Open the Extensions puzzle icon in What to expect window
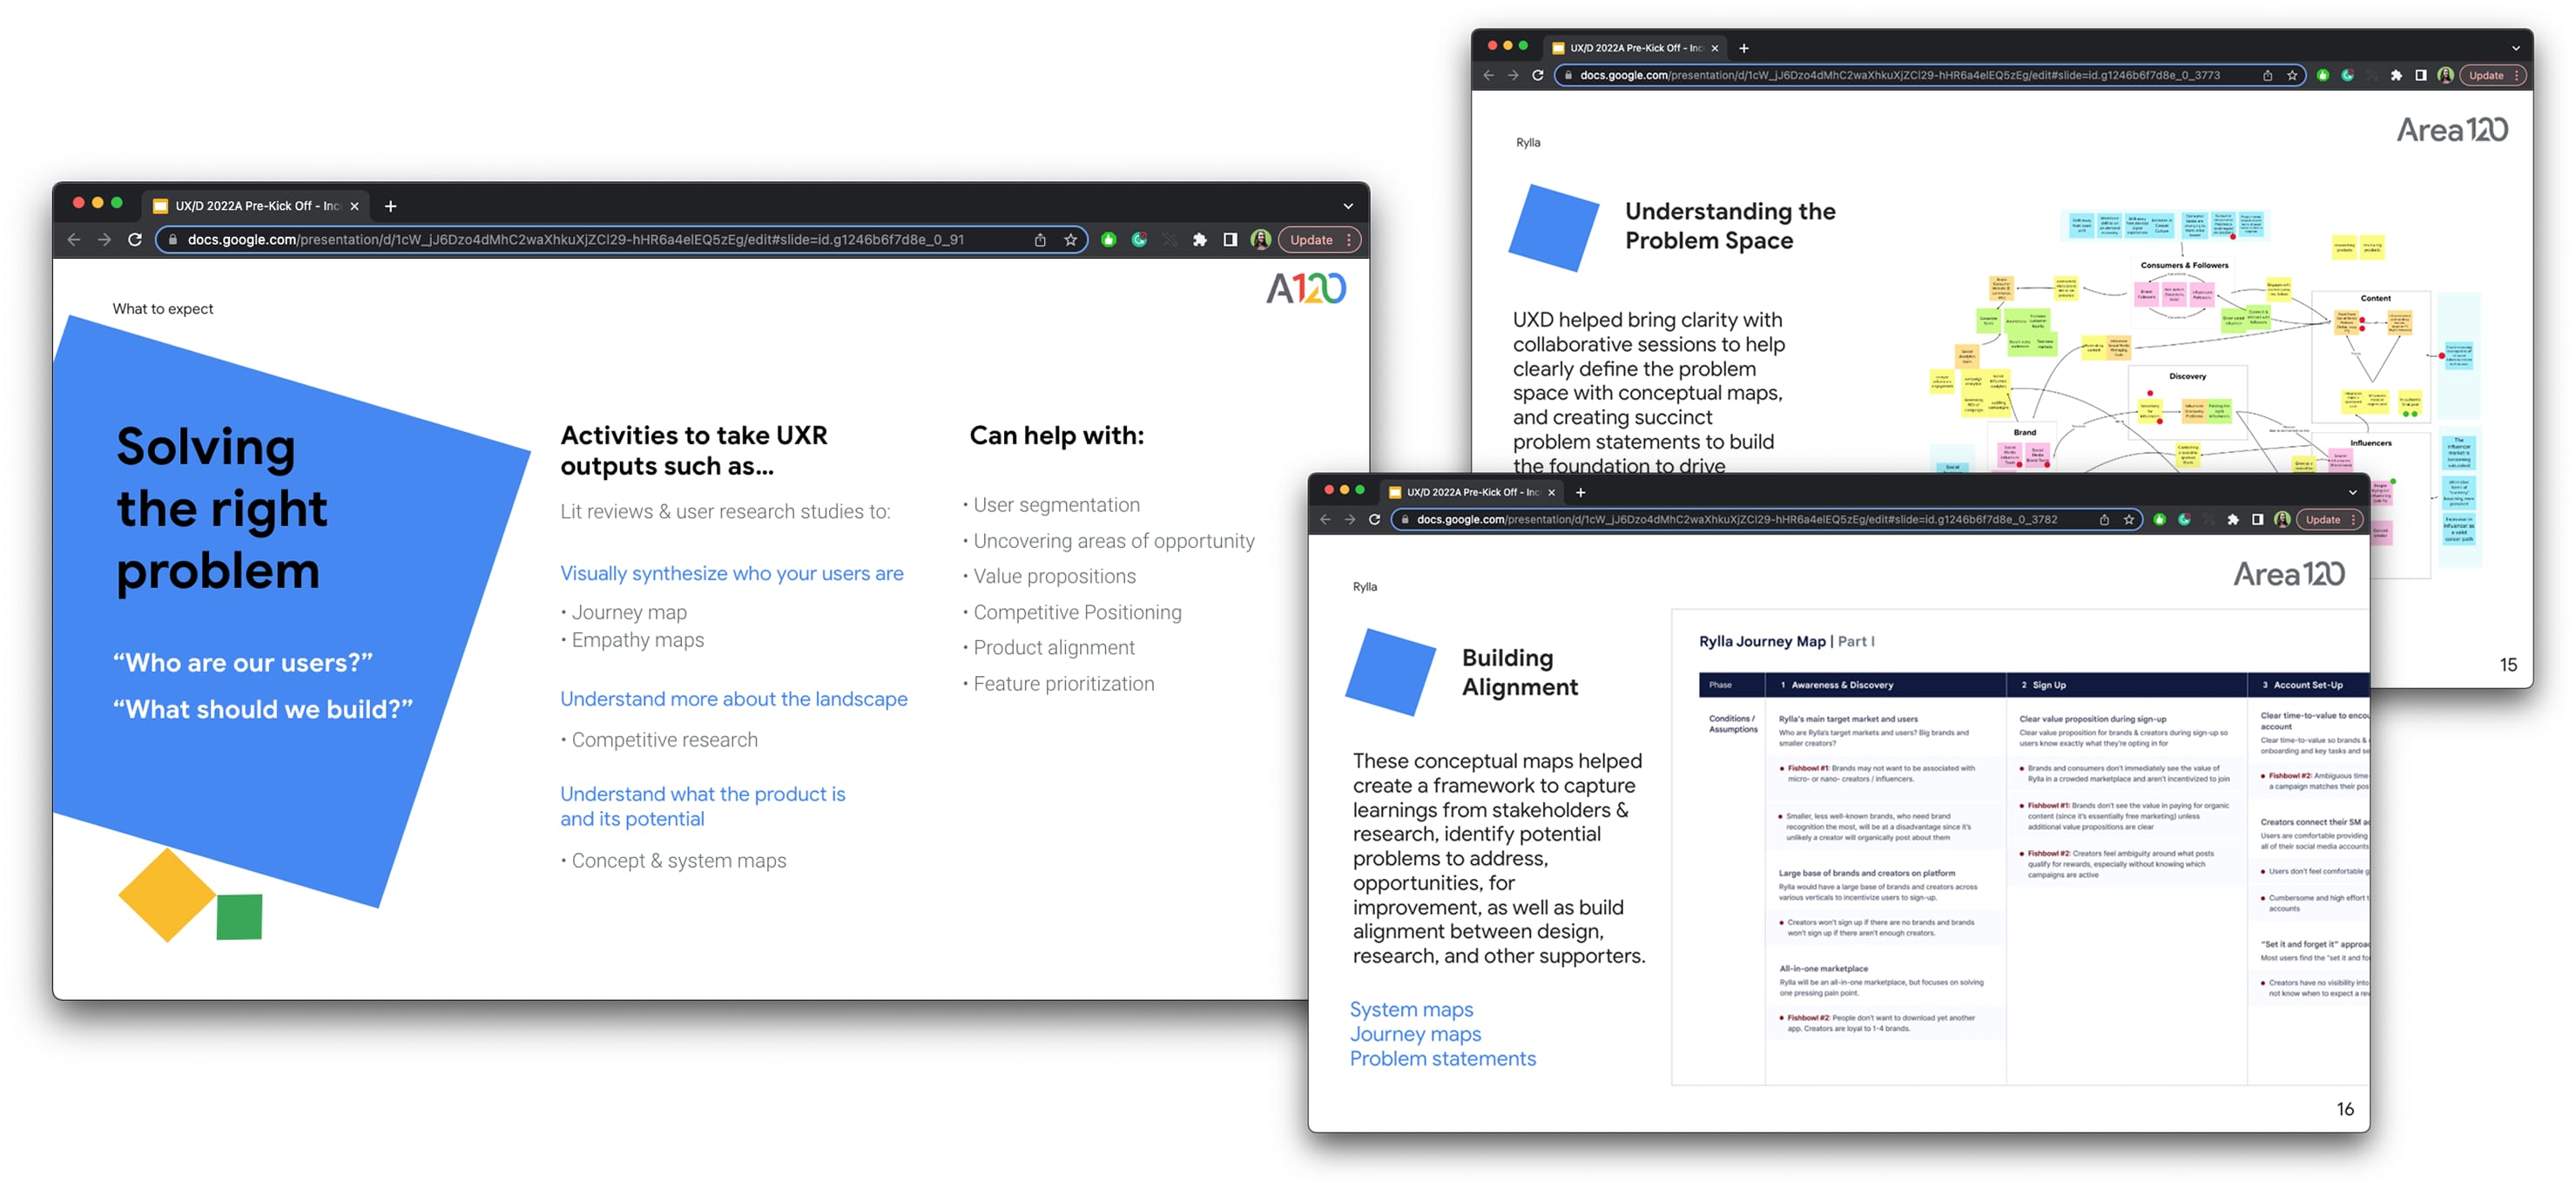 [1200, 240]
